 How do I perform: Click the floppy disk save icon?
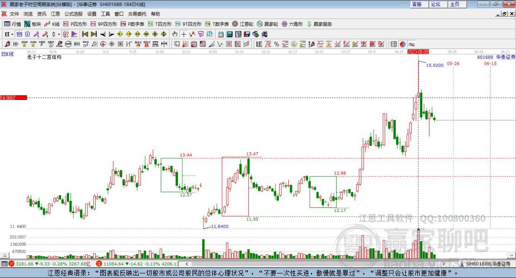[x=247, y=34]
